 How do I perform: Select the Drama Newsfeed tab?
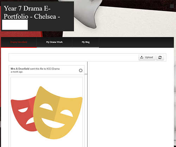pyautogui.click(x=19, y=42)
